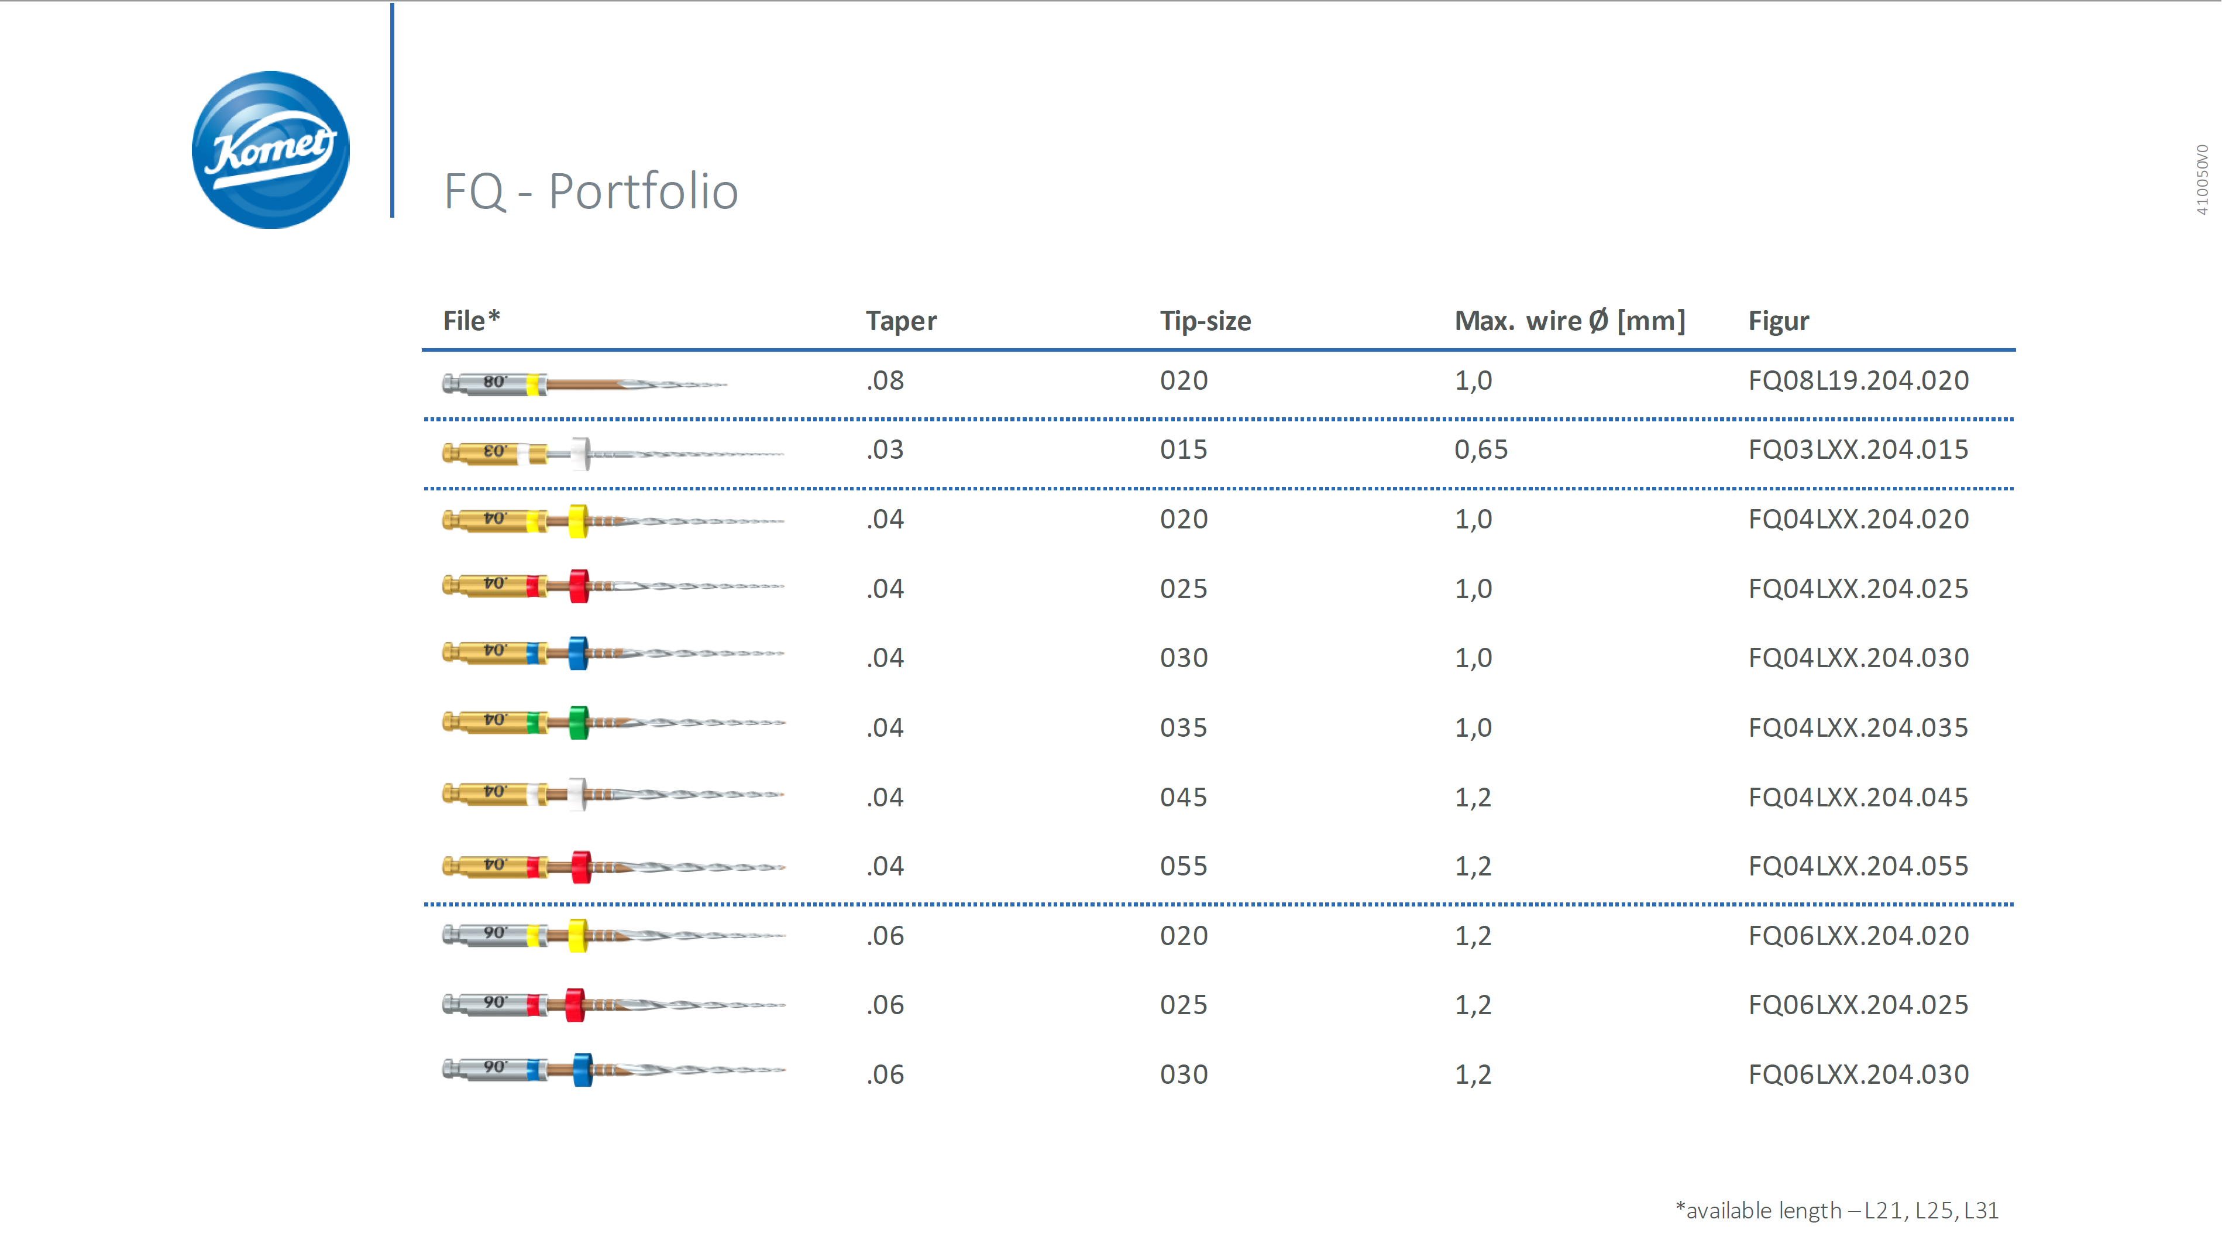Click the FQ04LXX.204.020 yellow file image
The width and height of the screenshot is (2222, 1250).
(613, 521)
